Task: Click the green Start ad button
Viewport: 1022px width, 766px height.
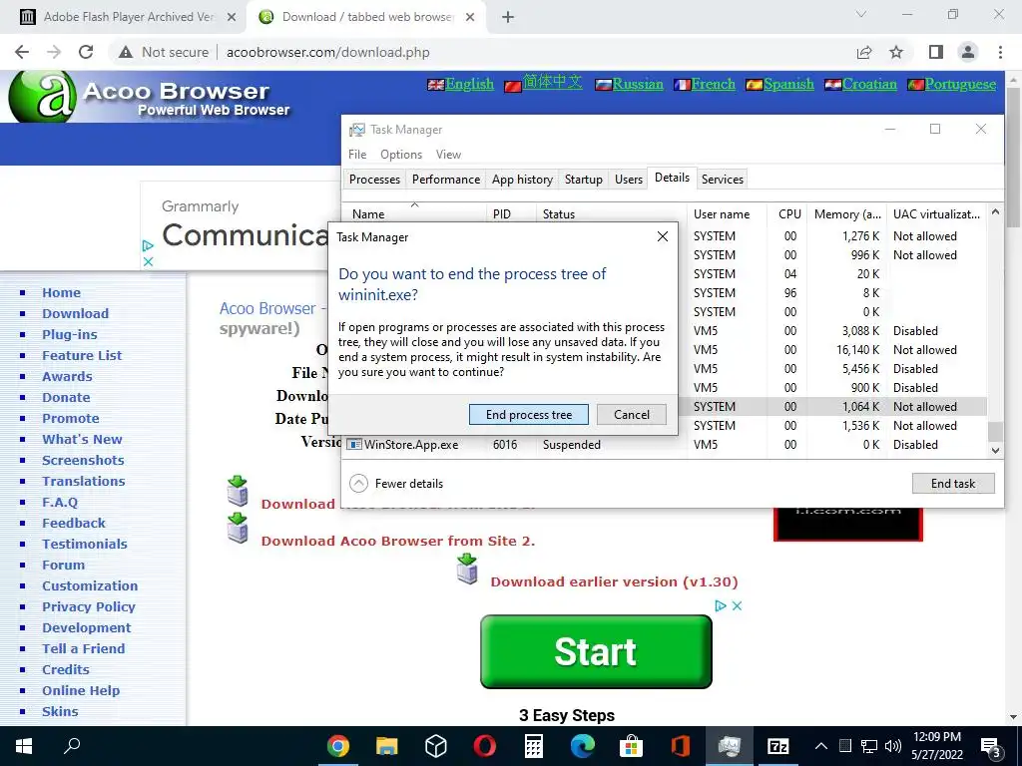Action: point(596,651)
